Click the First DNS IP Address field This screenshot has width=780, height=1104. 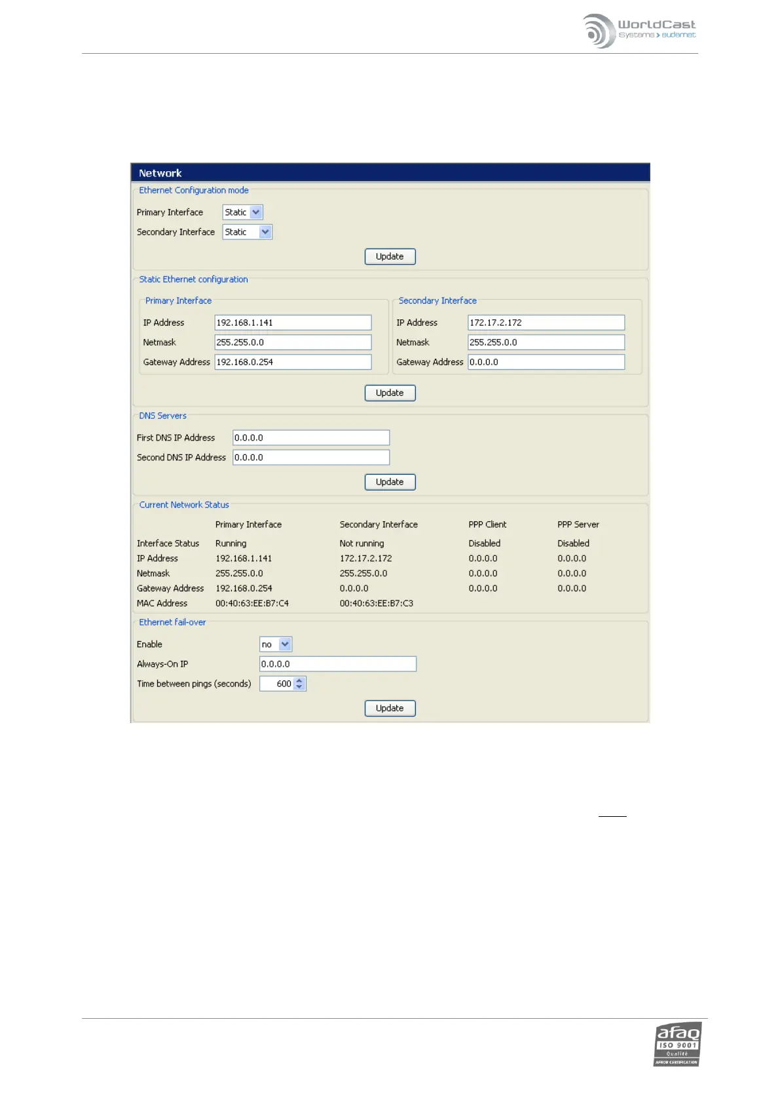pos(311,438)
